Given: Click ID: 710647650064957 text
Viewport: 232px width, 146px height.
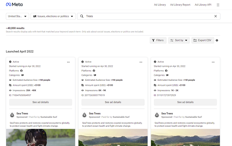Looking at the screenshot, I should pos(20,95).
